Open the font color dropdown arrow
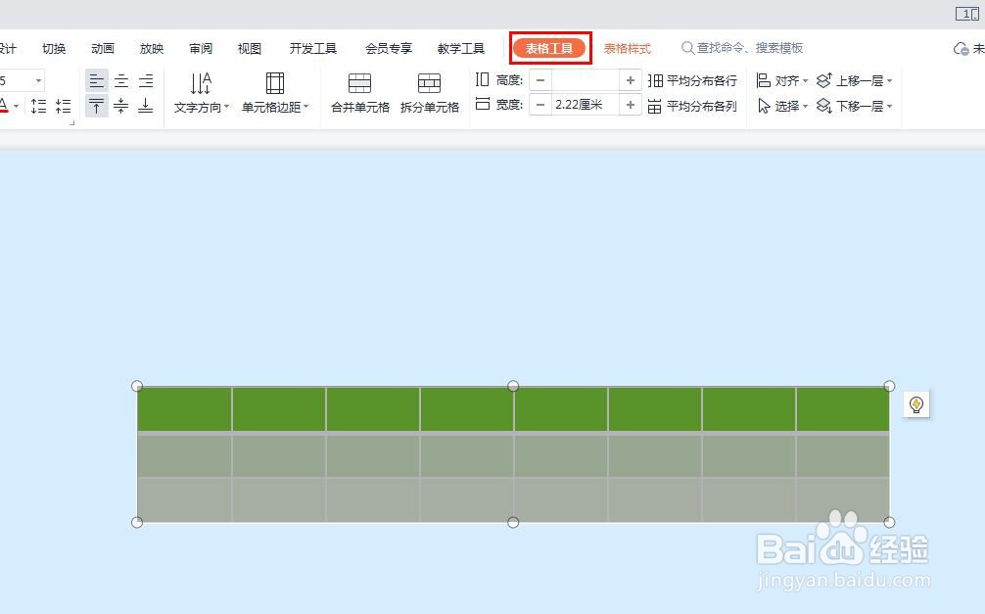Screen dimensions: 985x614 pos(17,106)
